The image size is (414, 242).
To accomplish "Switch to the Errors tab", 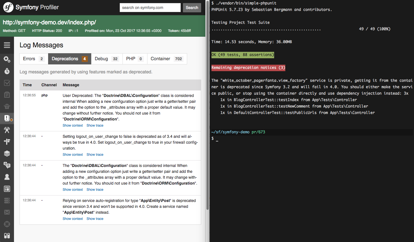I will click(x=34, y=59).
